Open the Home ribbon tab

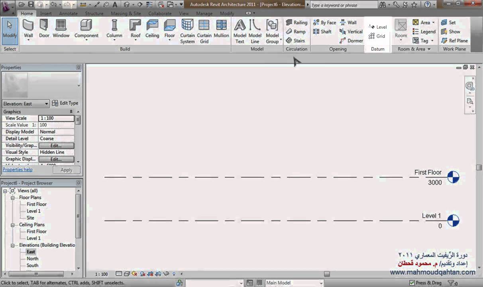[x=27, y=14]
